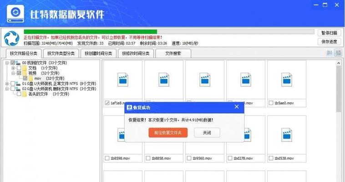Select the 文档 (1个文件) tree label
Image resolution: width=345 pixels, height=182 pixels.
(x=43, y=68)
